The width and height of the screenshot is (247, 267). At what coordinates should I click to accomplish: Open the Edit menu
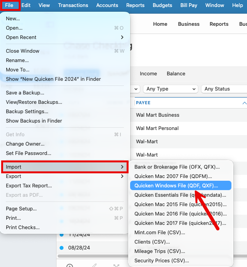pos(26,5)
